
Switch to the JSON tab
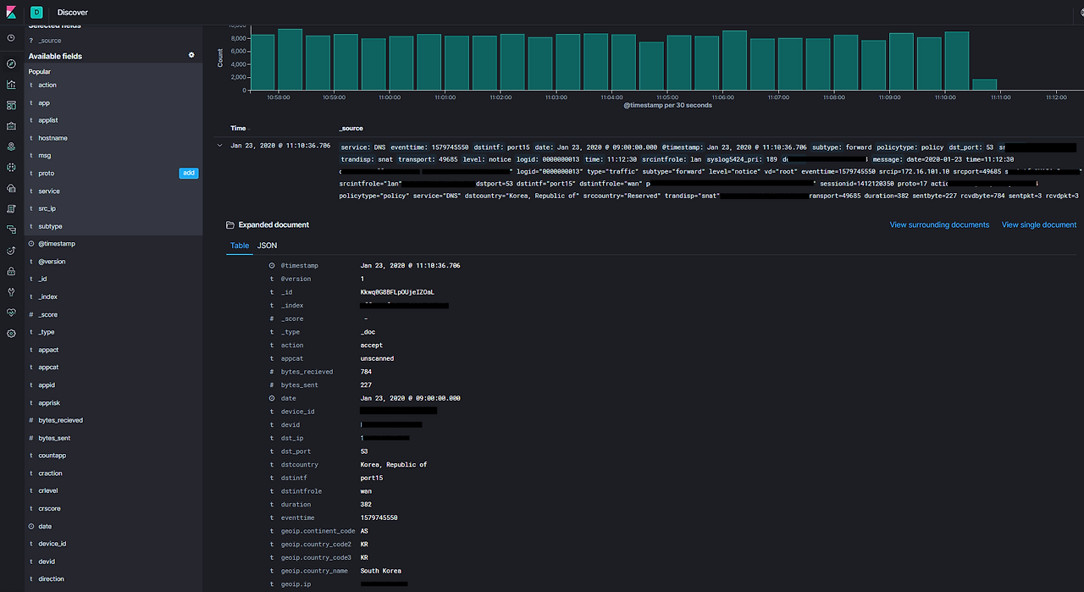[x=267, y=246]
